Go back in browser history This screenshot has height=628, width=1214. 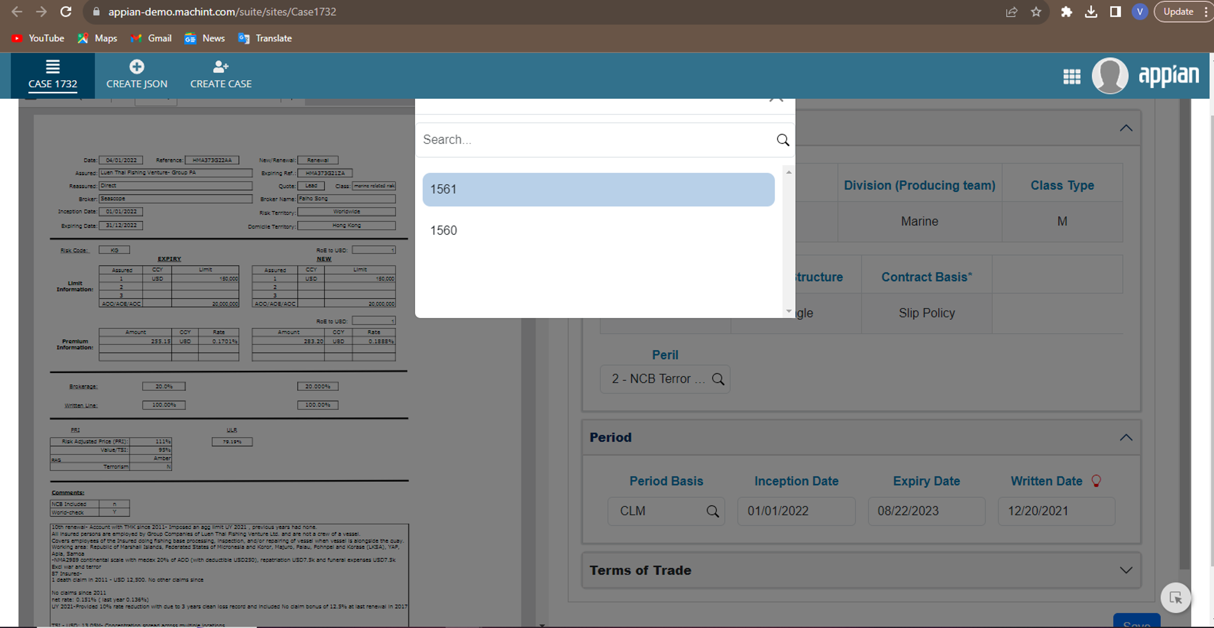(16, 12)
